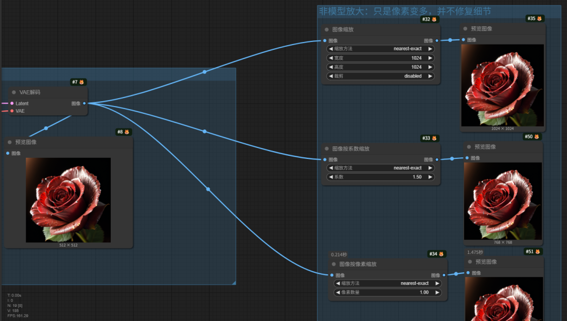Click the fox badge icon on node #51
567x321 pixels.
pos(538,251)
